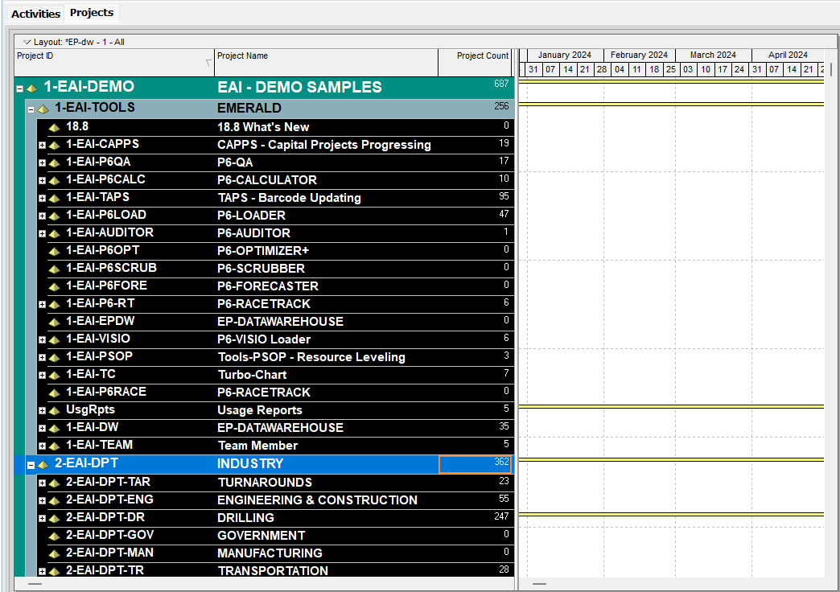Click the EPS icon for 1-EAI-EPDW
The width and height of the screenshot is (840, 592).
54,322
